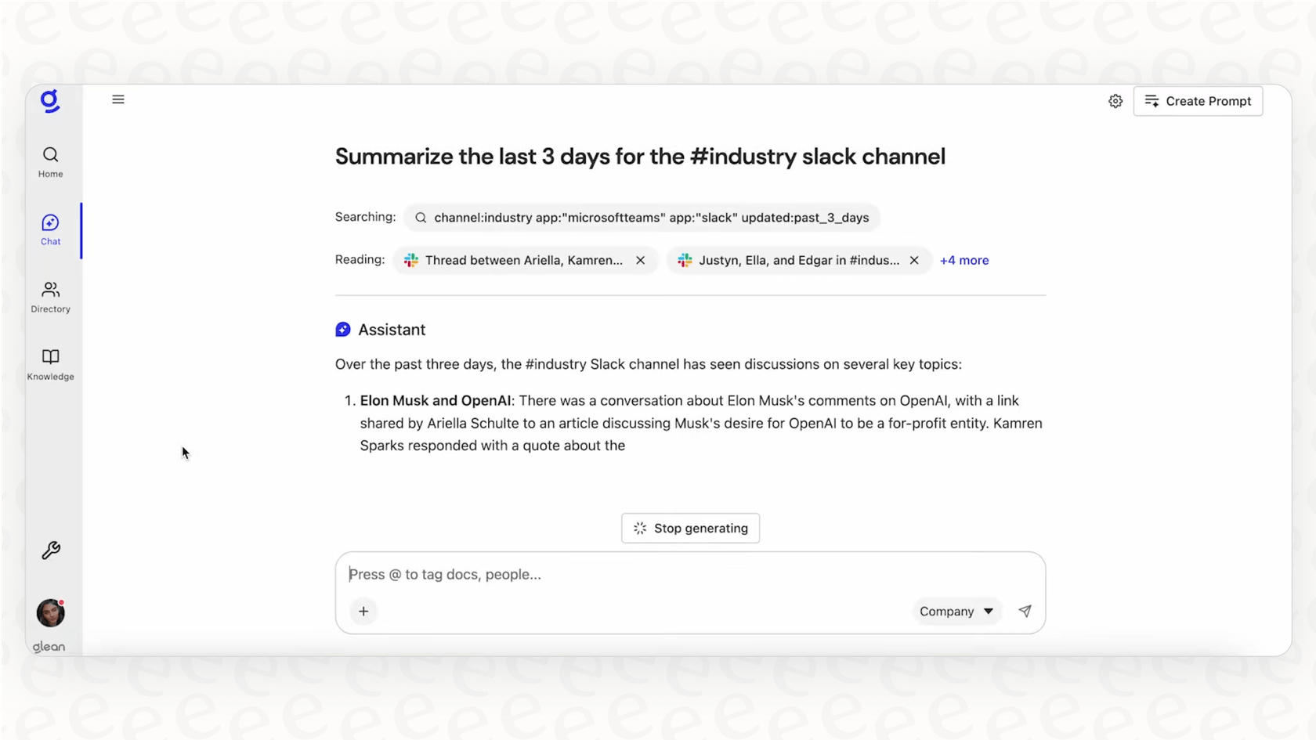Click the search query pill to edit it
This screenshot has height=740, width=1316.
[x=650, y=218]
